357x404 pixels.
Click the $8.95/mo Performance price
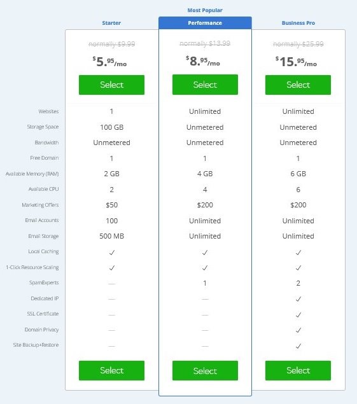(x=203, y=61)
